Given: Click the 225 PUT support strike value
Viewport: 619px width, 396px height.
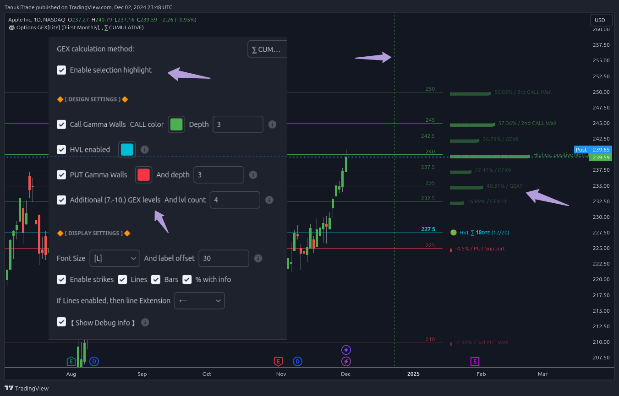Looking at the screenshot, I should (x=430, y=245).
